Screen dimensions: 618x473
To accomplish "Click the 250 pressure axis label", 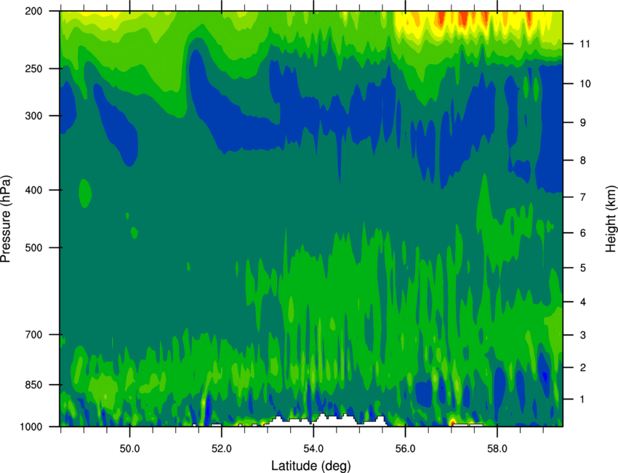I will tap(34, 68).
